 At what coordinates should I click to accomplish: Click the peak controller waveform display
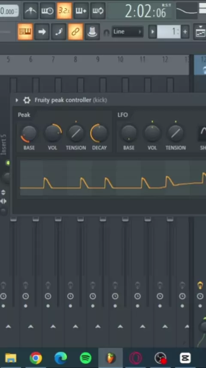[x=113, y=178]
